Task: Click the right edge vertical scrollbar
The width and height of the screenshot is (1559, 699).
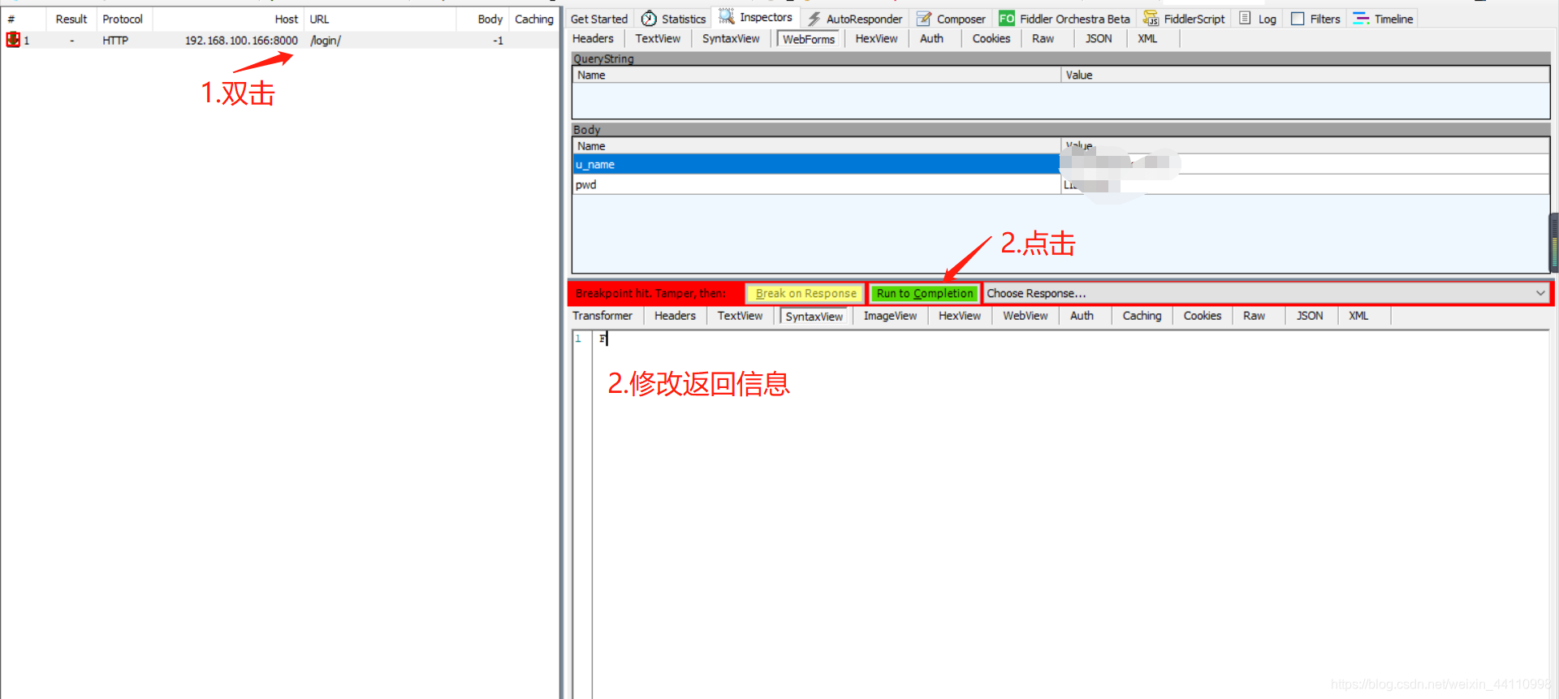Action: 1553,243
